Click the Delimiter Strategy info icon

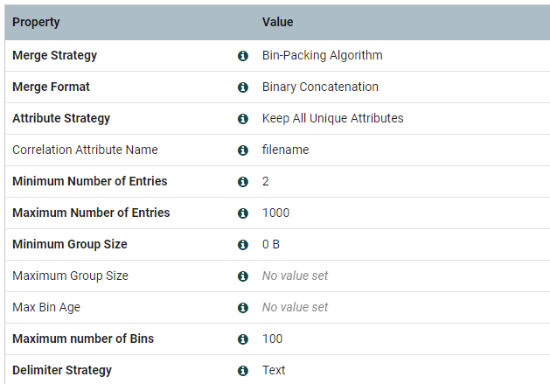(x=243, y=371)
